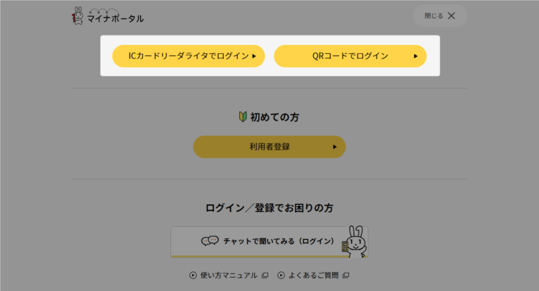
Task: Open the 使い方マニュアル link
Action: tap(228, 275)
